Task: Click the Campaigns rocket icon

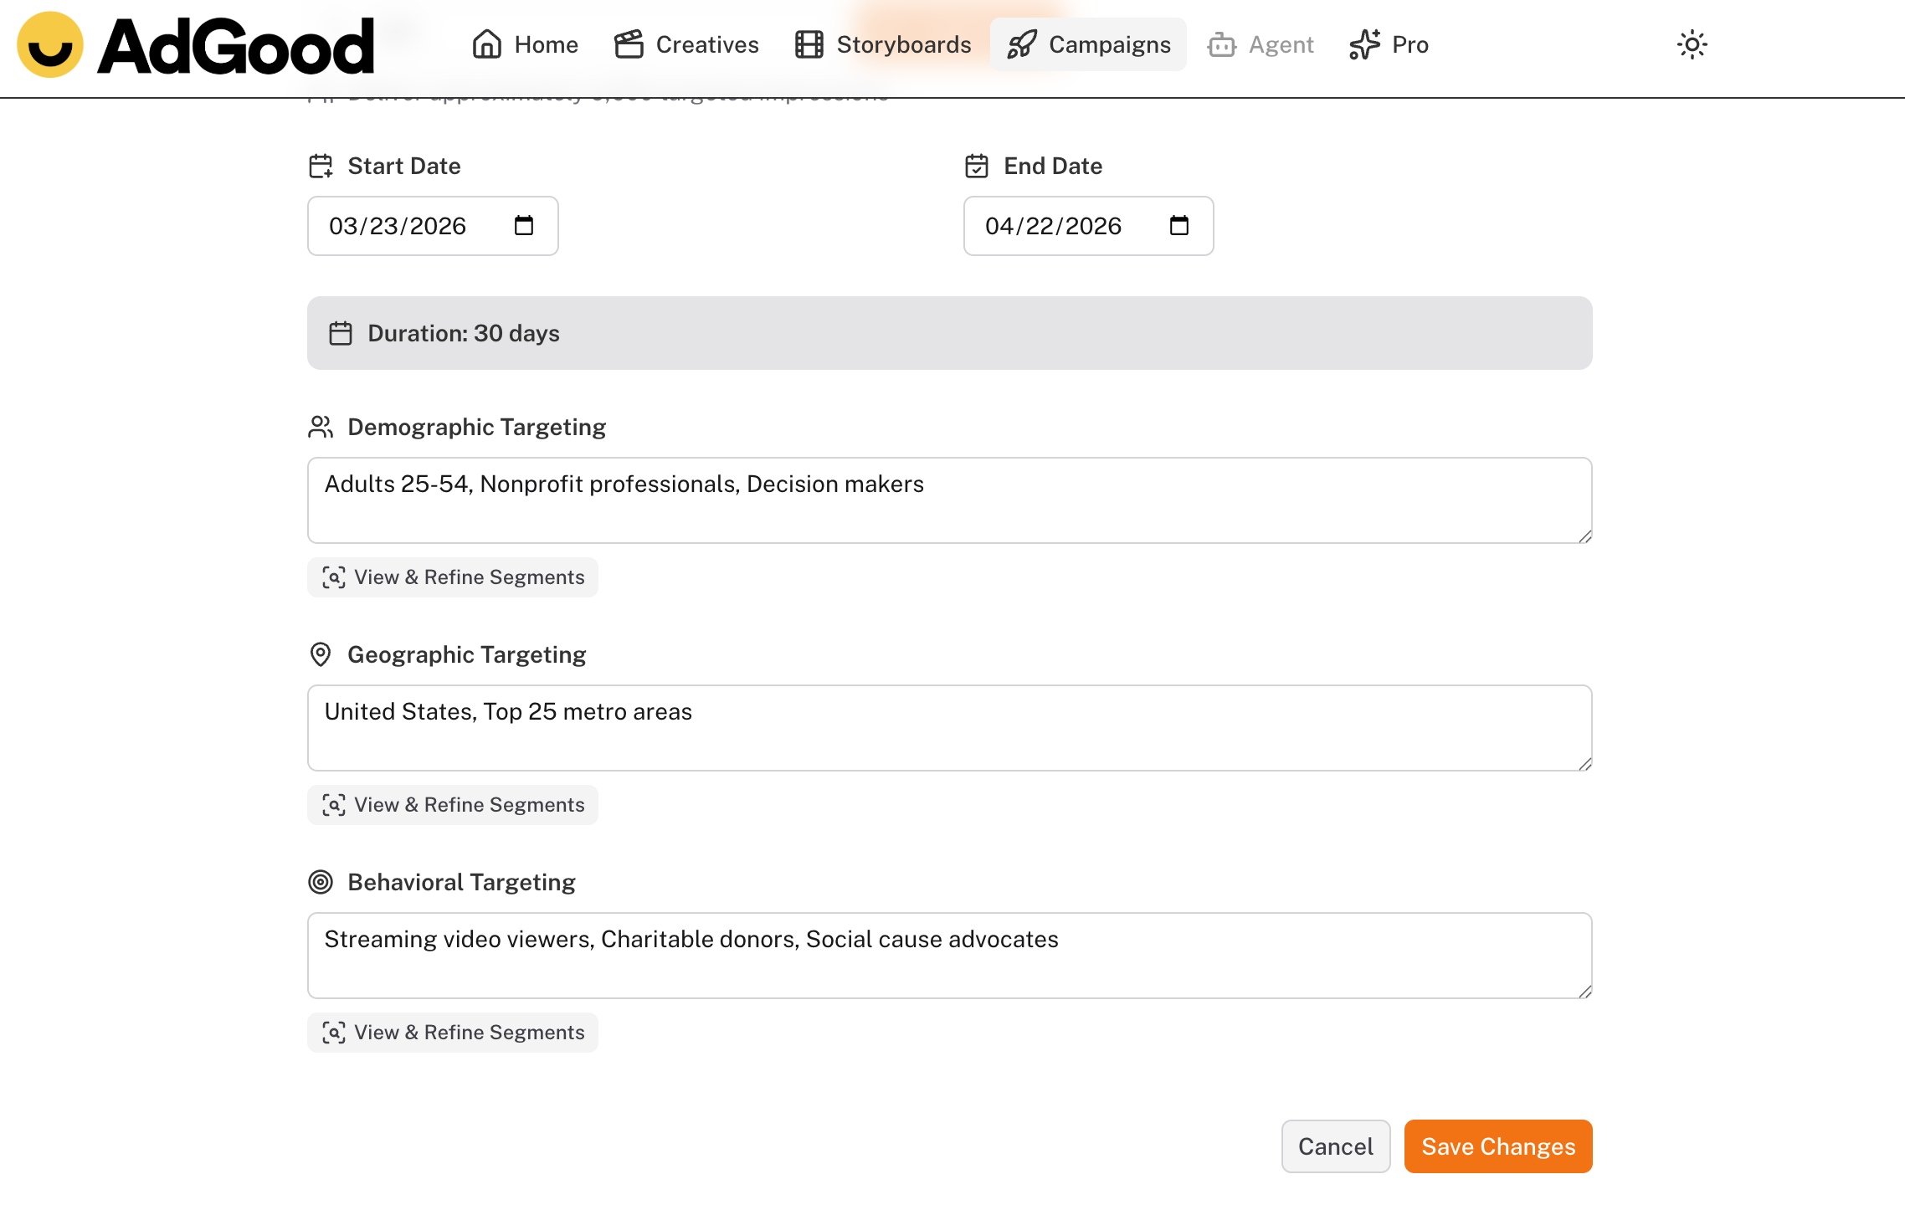Action: [1022, 45]
